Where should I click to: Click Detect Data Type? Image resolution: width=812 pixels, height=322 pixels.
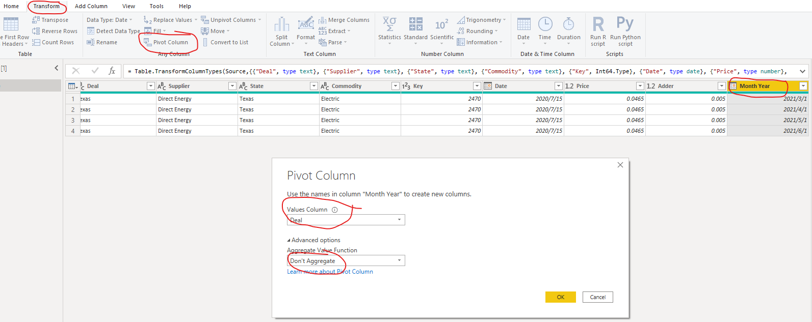coord(113,31)
